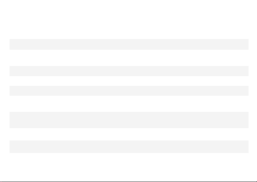
Task: Click the narrow white row between second and third gray rows
Action: point(129,81)
